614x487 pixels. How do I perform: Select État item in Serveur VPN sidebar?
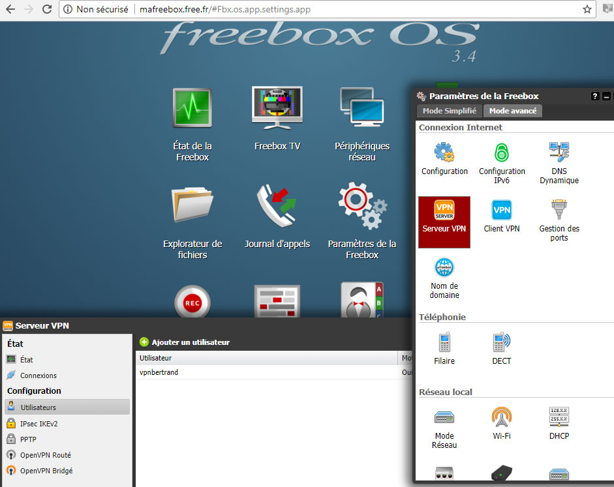coord(67,359)
